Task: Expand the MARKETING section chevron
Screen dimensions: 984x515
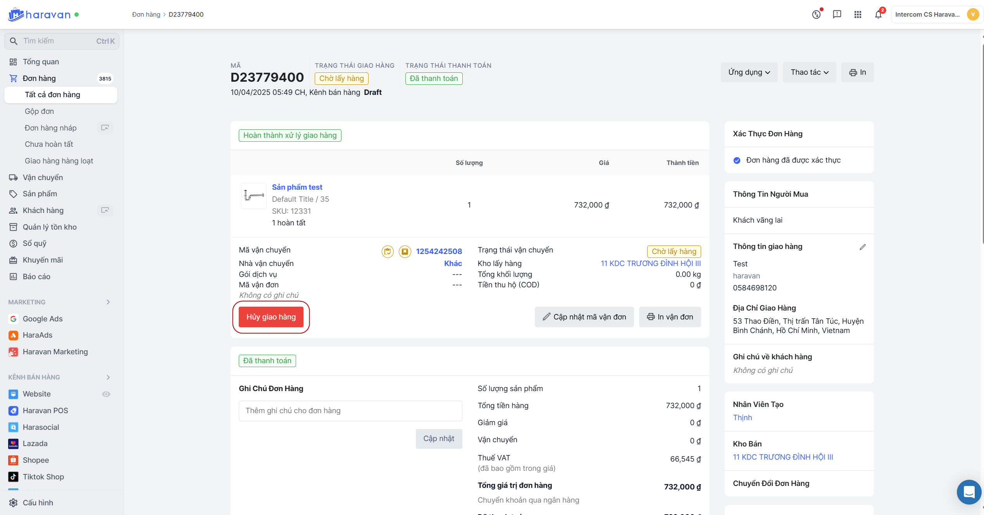Action: tap(108, 302)
